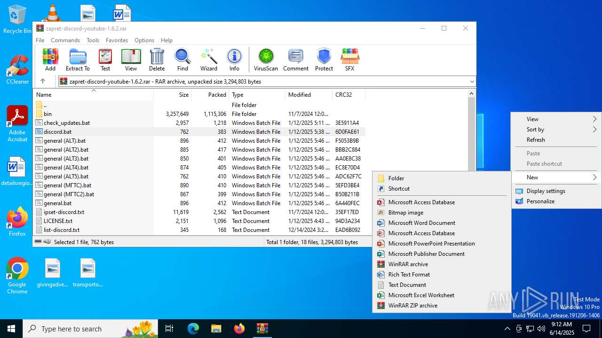The image size is (602, 338).
Task: Open the Options menu
Action: pyautogui.click(x=144, y=40)
